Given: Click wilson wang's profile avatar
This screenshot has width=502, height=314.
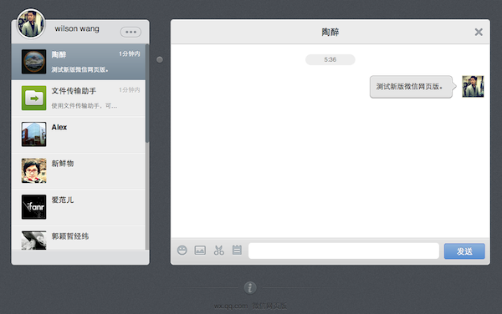Looking at the screenshot, I should pyautogui.click(x=31, y=23).
